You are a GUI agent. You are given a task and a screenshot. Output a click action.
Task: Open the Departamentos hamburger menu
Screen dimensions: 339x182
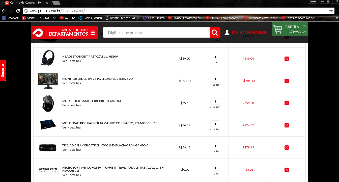coord(93,33)
